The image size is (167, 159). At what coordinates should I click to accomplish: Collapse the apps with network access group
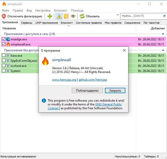[163, 34]
